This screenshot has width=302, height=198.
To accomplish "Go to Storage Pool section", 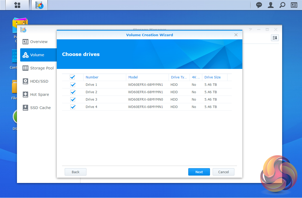I will pos(38,68).
